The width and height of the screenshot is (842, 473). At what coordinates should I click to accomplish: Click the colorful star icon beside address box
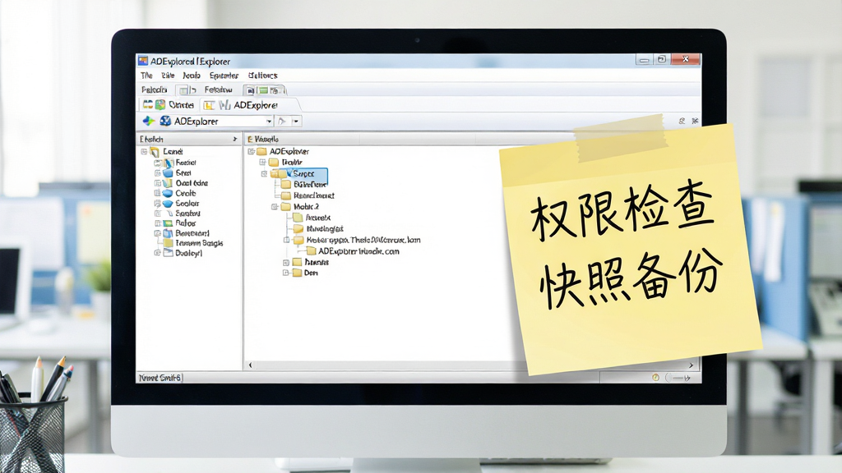[x=149, y=122]
